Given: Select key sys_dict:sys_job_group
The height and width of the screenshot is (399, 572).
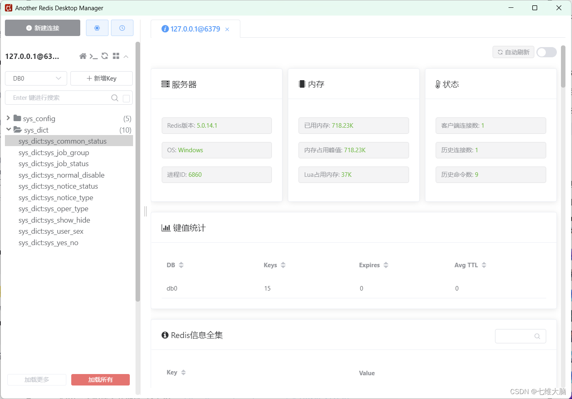Looking at the screenshot, I should [x=69, y=153].
